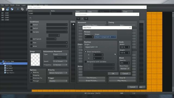This screenshot has height=98, width=174.
Task: Toggle second Switch condition checkbox
Action: tap(31, 28)
